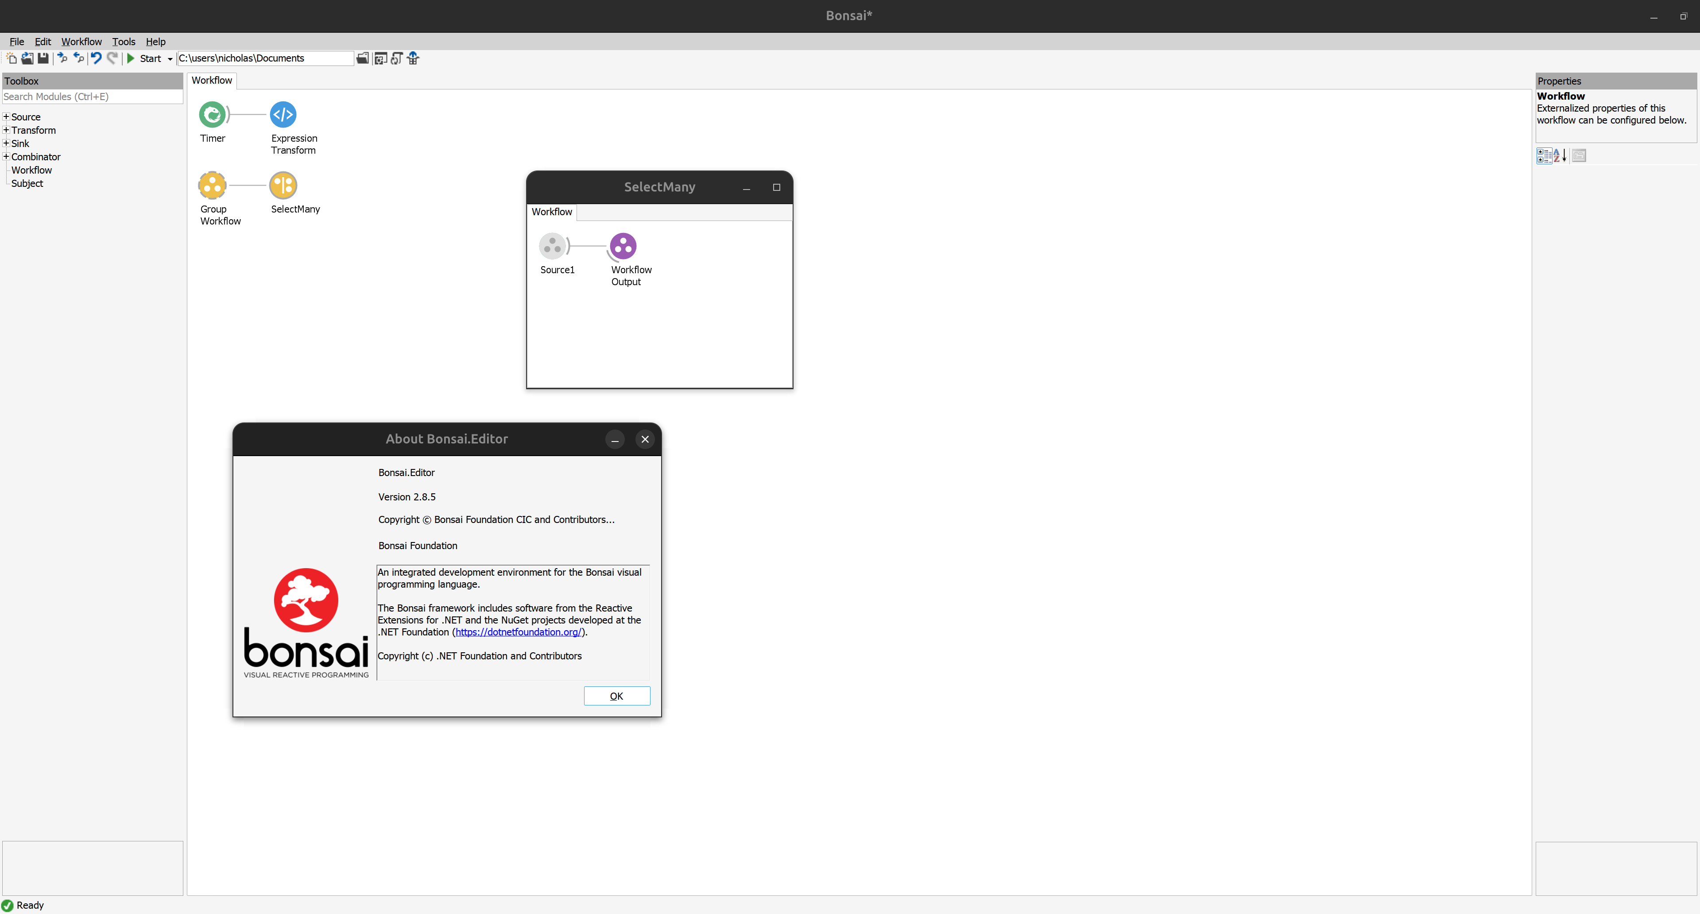
Task: Open the Workflow menu
Action: click(x=82, y=42)
